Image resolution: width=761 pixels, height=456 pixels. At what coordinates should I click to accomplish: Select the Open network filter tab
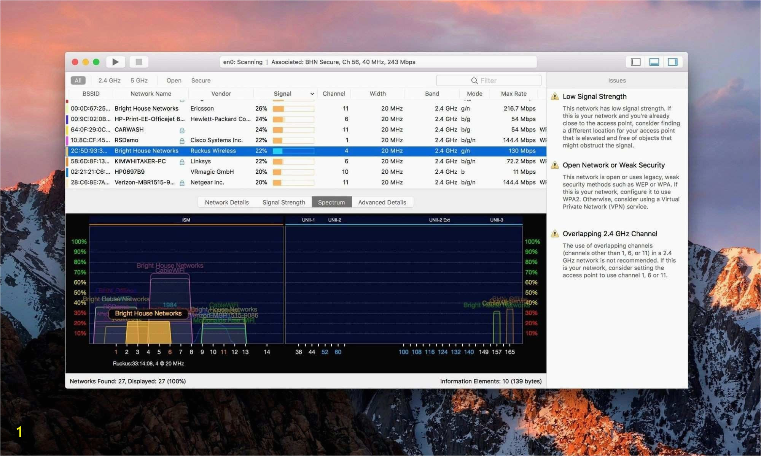(173, 80)
